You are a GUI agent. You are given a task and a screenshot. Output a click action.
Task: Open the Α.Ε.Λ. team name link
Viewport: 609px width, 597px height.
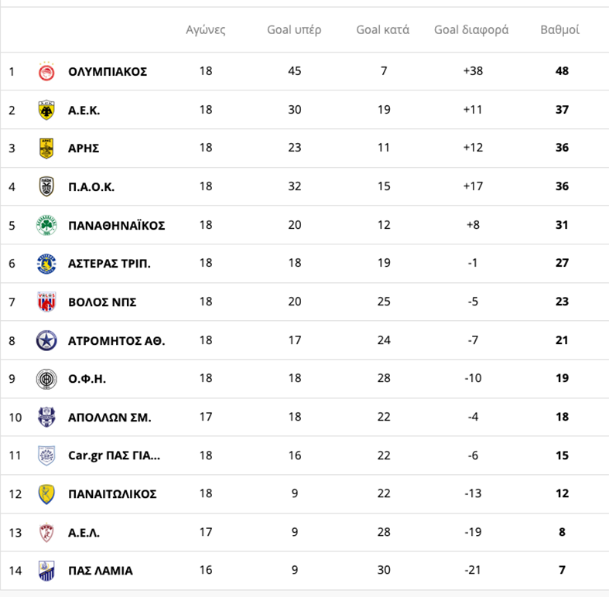84,532
